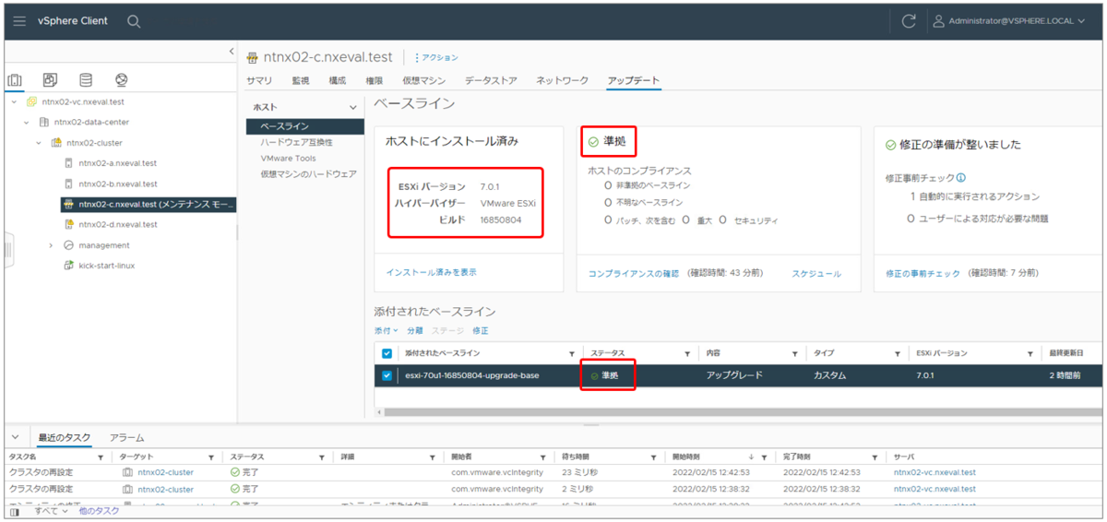Click the left sidebar drag handle

click(8, 251)
